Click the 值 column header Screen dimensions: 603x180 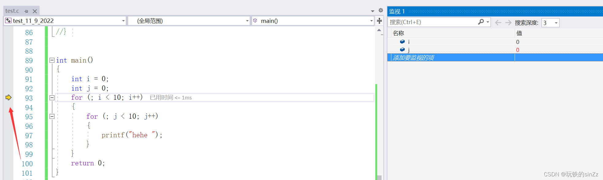tap(519, 33)
